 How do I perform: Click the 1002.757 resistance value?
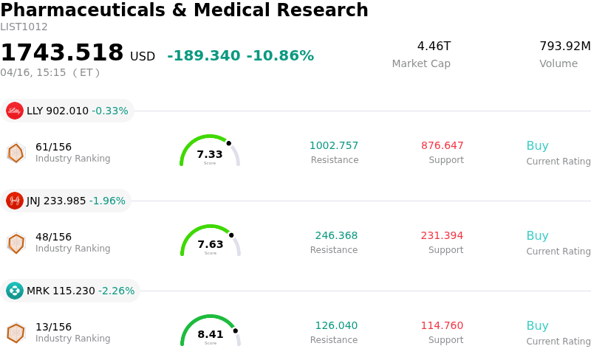(334, 146)
